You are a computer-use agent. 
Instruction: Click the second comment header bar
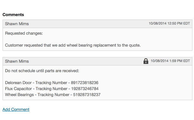pos(97,61)
